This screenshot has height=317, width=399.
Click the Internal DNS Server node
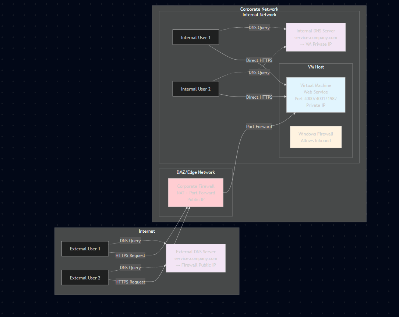point(316,37)
